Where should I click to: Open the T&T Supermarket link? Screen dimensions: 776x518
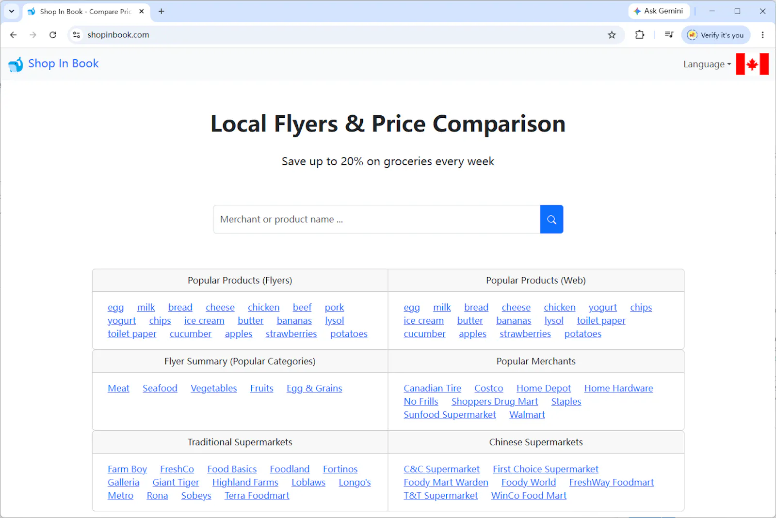440,495
